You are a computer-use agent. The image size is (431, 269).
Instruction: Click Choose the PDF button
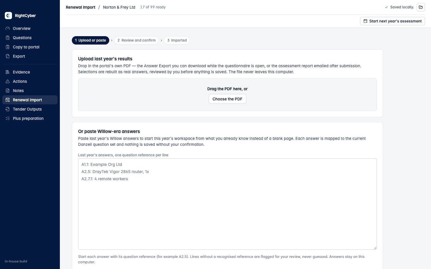(227, 99)
